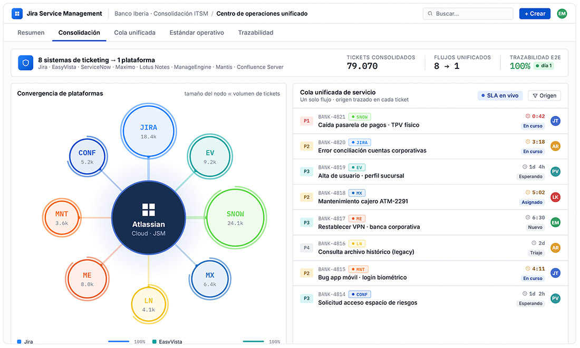Screen dimensions: 580x348
Task: Click the P1 priority badge
Action: click(x=307, y=121)
